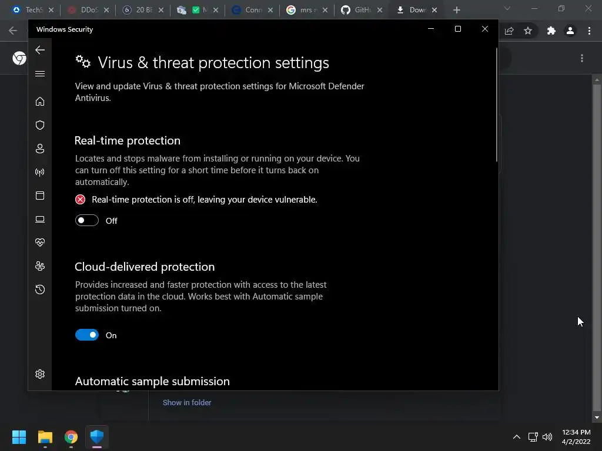Open Virus & threat protection shield

pyautogui.click(x=40, y=125)
